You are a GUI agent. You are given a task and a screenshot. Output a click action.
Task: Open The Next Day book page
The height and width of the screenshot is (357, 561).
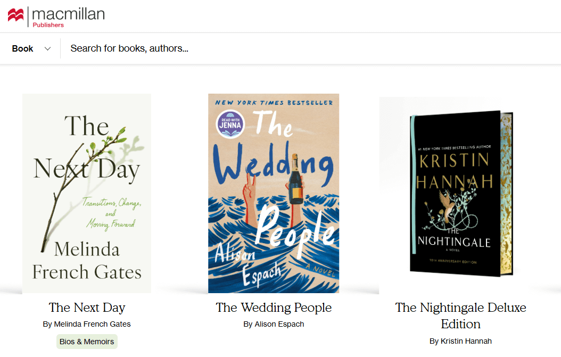point(86,307)
